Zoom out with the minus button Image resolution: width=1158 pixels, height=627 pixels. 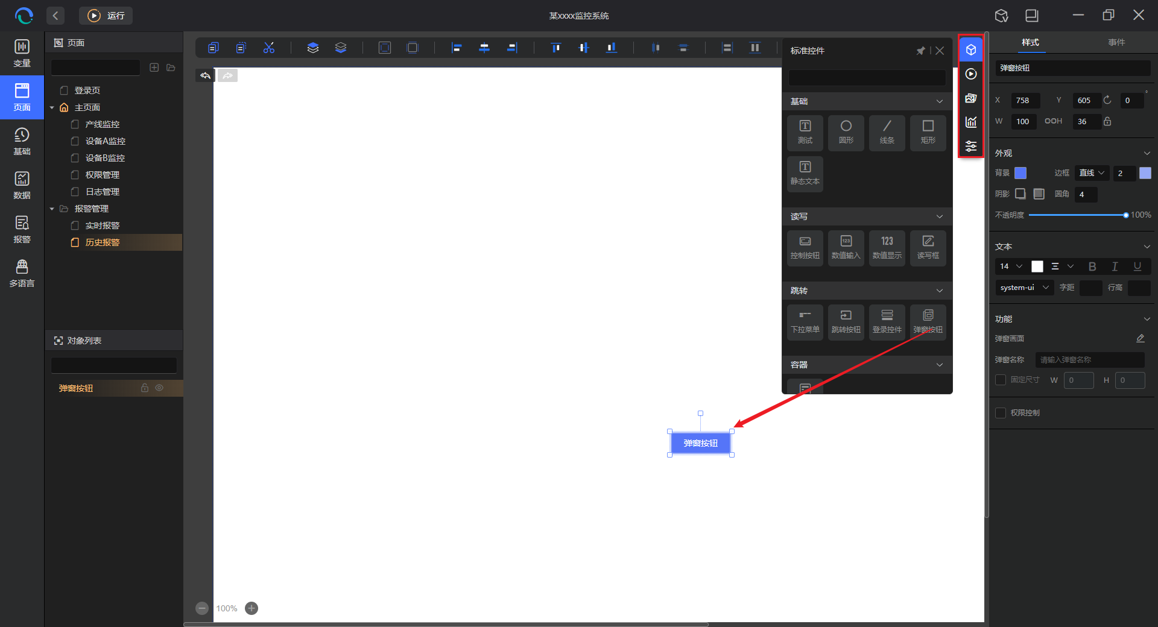coord(202,608)
